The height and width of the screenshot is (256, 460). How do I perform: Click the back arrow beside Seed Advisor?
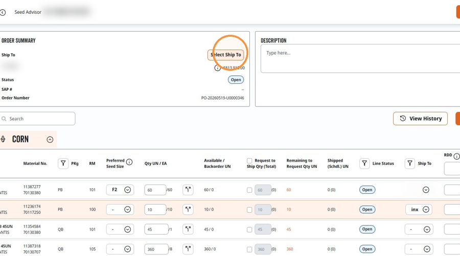[3, 12]
